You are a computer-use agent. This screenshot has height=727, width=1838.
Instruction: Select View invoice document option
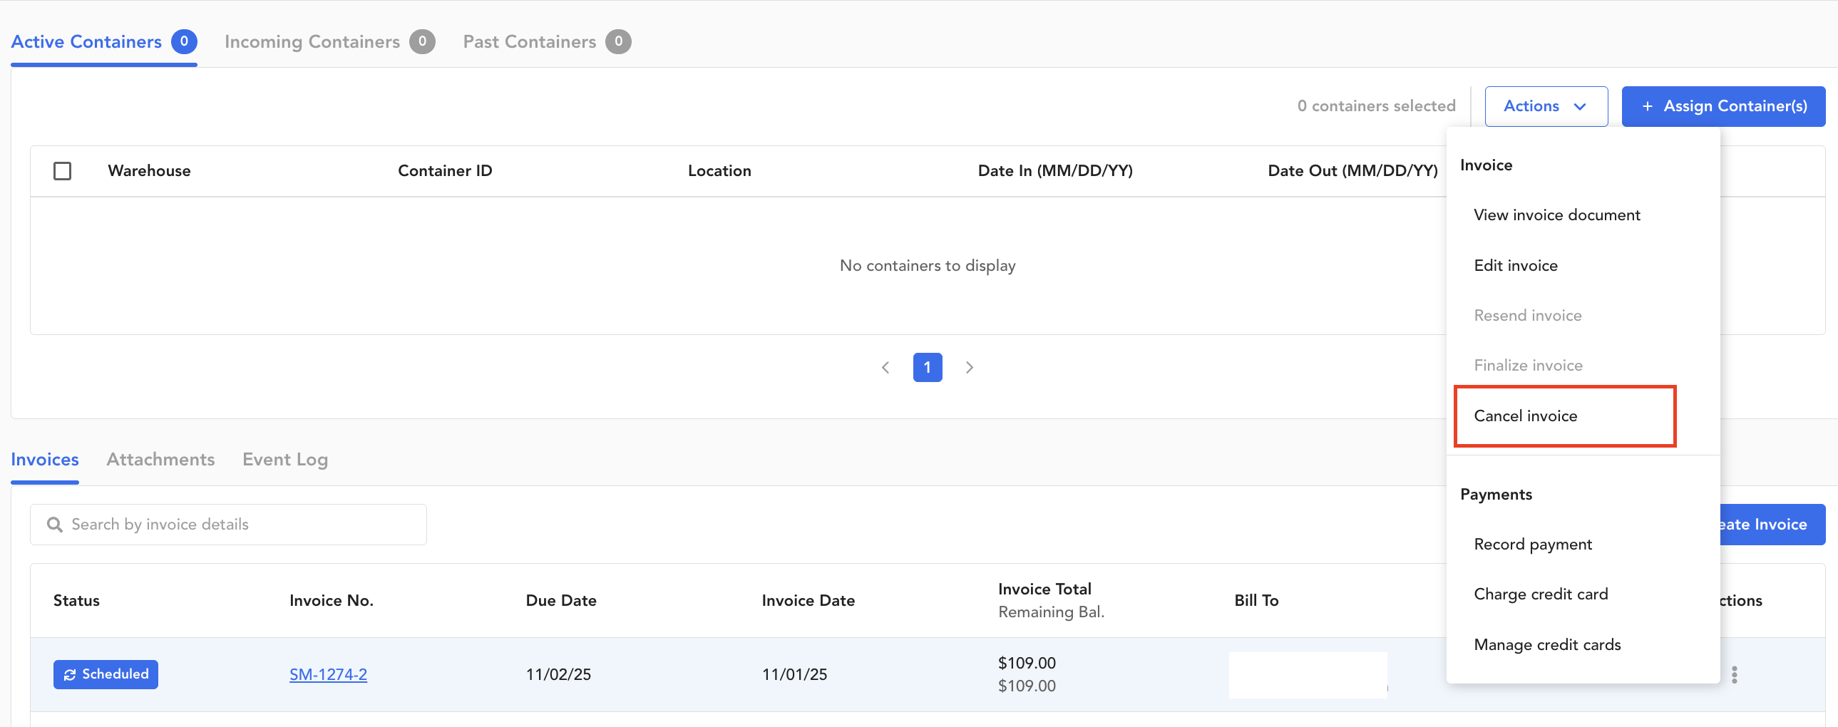coord(1557,215)
